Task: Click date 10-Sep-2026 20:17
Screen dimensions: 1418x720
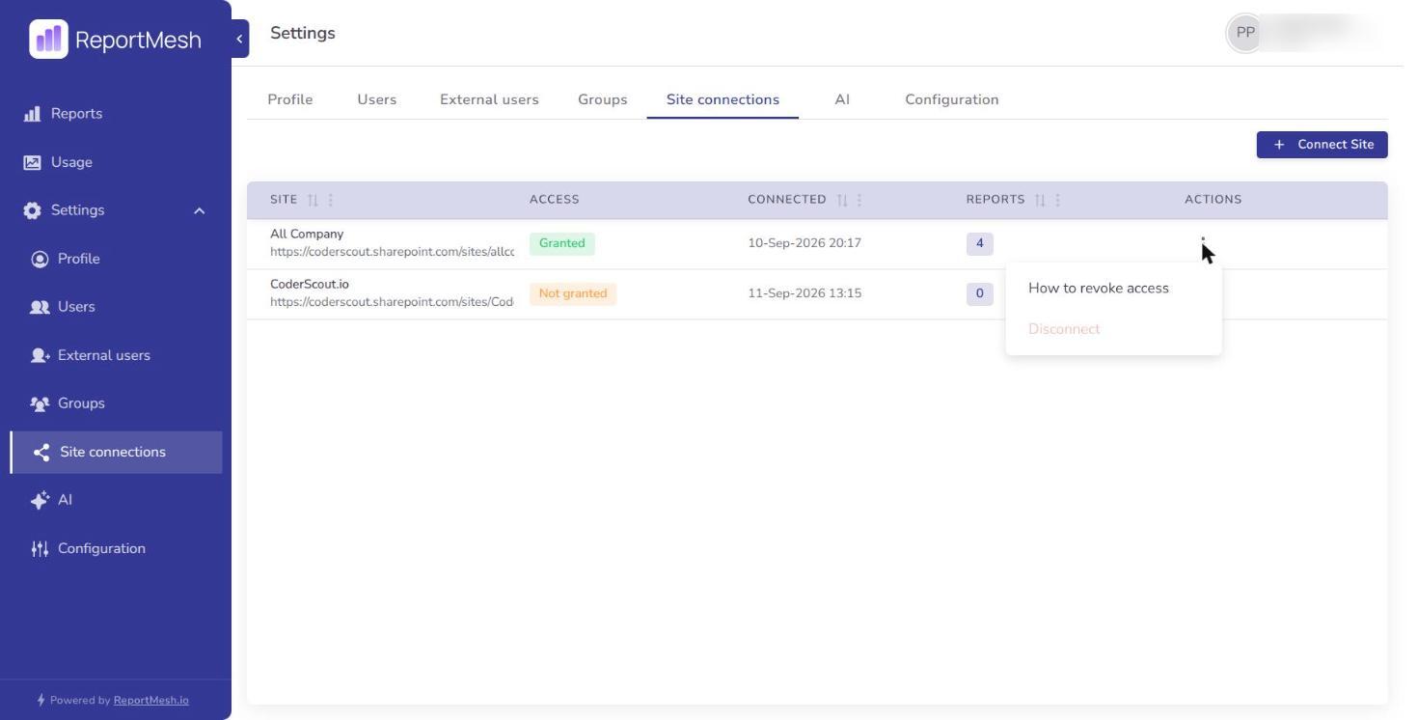Action: point(804,243)
